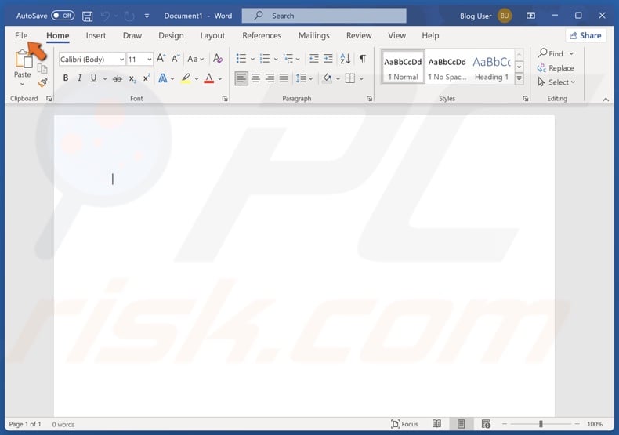Toggle underline formatting
The height and width of the screenshot is (435, 619).
93,78
